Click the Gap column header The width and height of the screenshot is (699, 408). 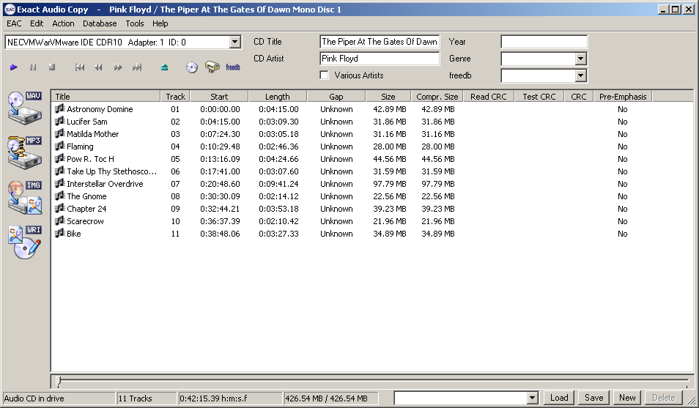point(336,96)
